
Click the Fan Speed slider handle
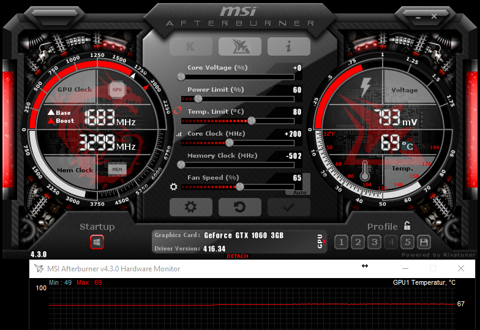point(240,187)
